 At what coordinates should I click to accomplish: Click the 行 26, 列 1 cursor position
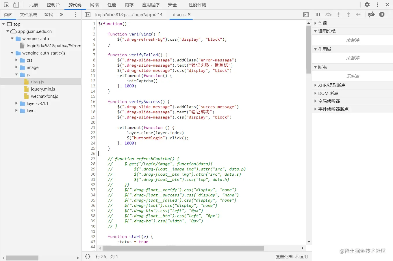tap(107, 256)
